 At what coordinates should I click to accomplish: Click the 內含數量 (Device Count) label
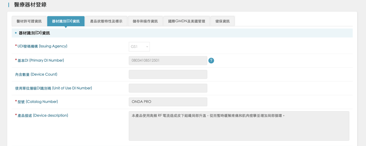[36, 74]
